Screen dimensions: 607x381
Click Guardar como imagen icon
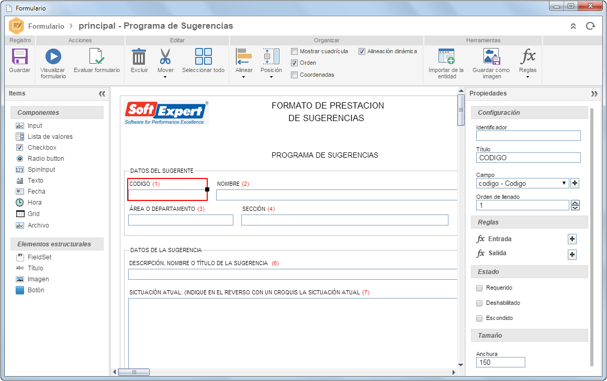[x=492, y=56]
